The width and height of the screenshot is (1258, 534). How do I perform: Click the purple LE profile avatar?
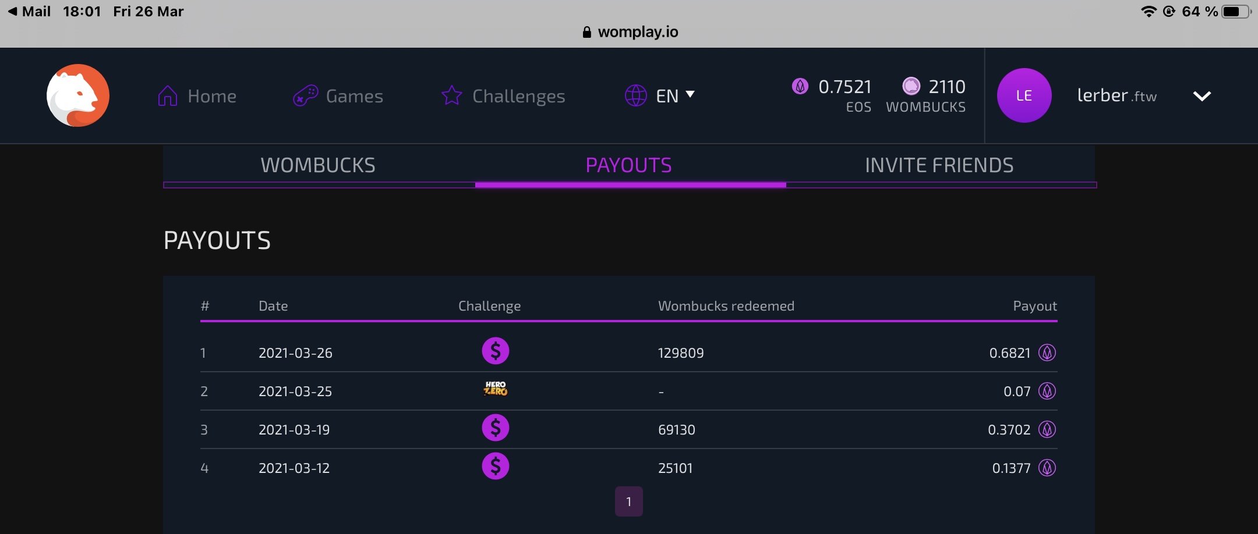(x=1024, y=95)
